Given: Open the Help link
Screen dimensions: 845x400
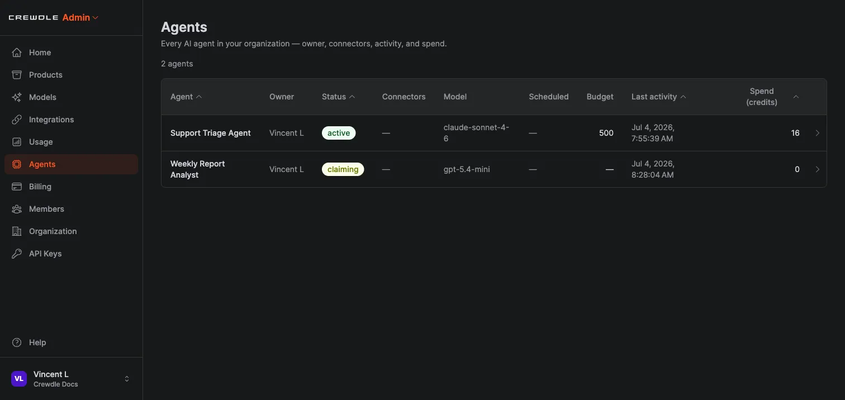Looking at the screenshot, I should [x=71, y=342].
